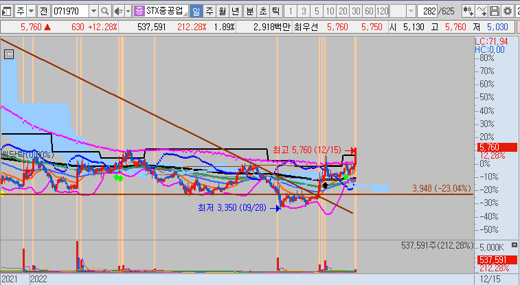Select the 60 interval button

369,11
